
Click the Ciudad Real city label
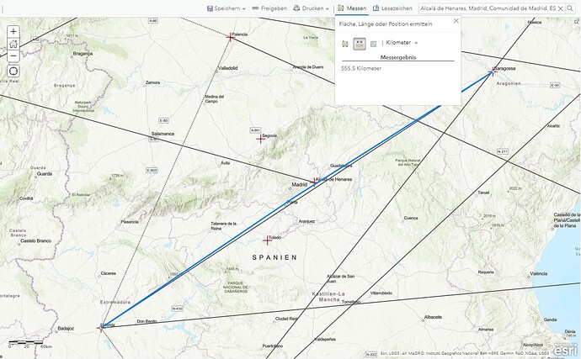(x=286, y=319)
